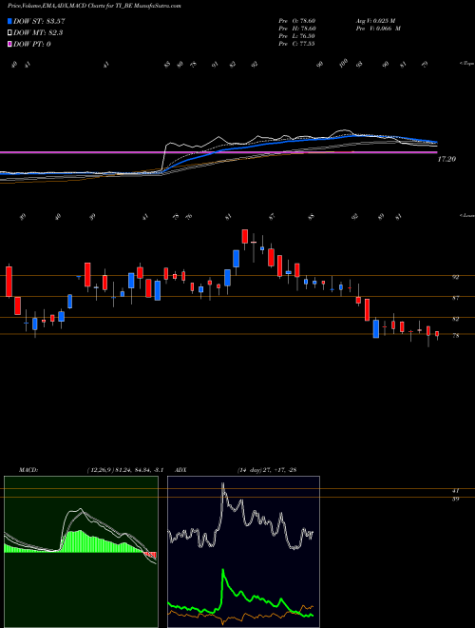Viewport: 475px width, 628px height.
Task: Click the red MACD histogram bars
Action: coord(151,555)
